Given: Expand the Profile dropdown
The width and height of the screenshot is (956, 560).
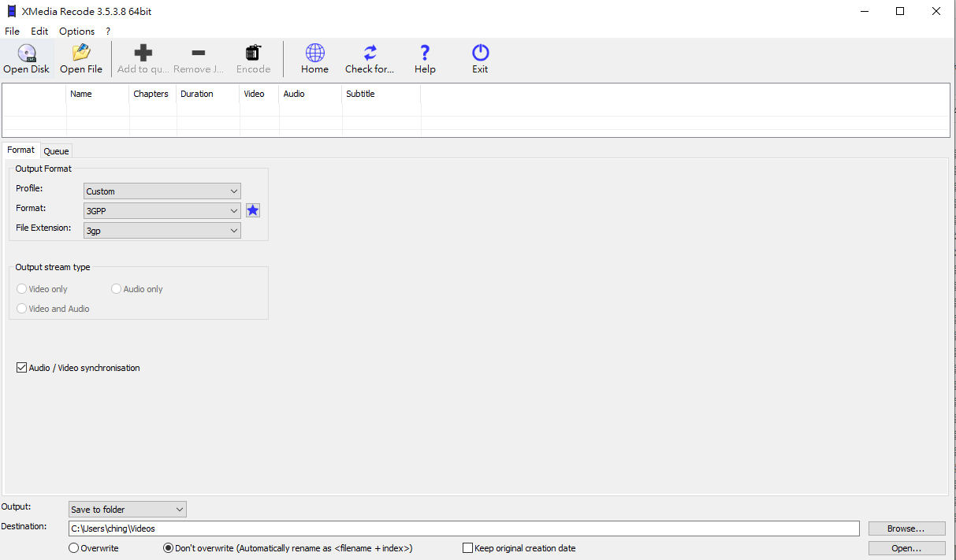Looking at the screenshot, I should [x=162, y=191].
